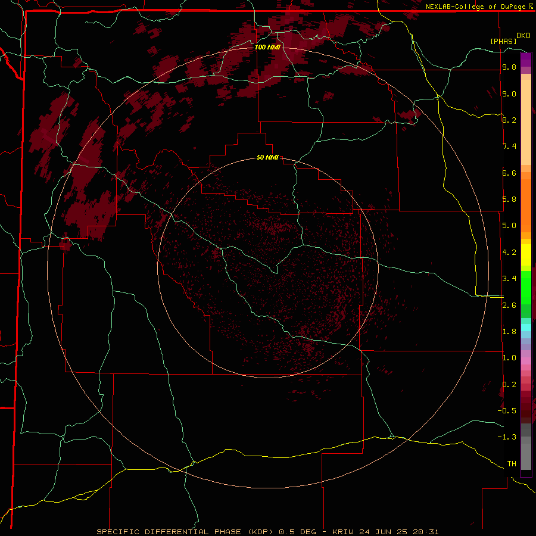Click the -0.5 value on color scale
The image size is (536, 536).
point(507,411)
